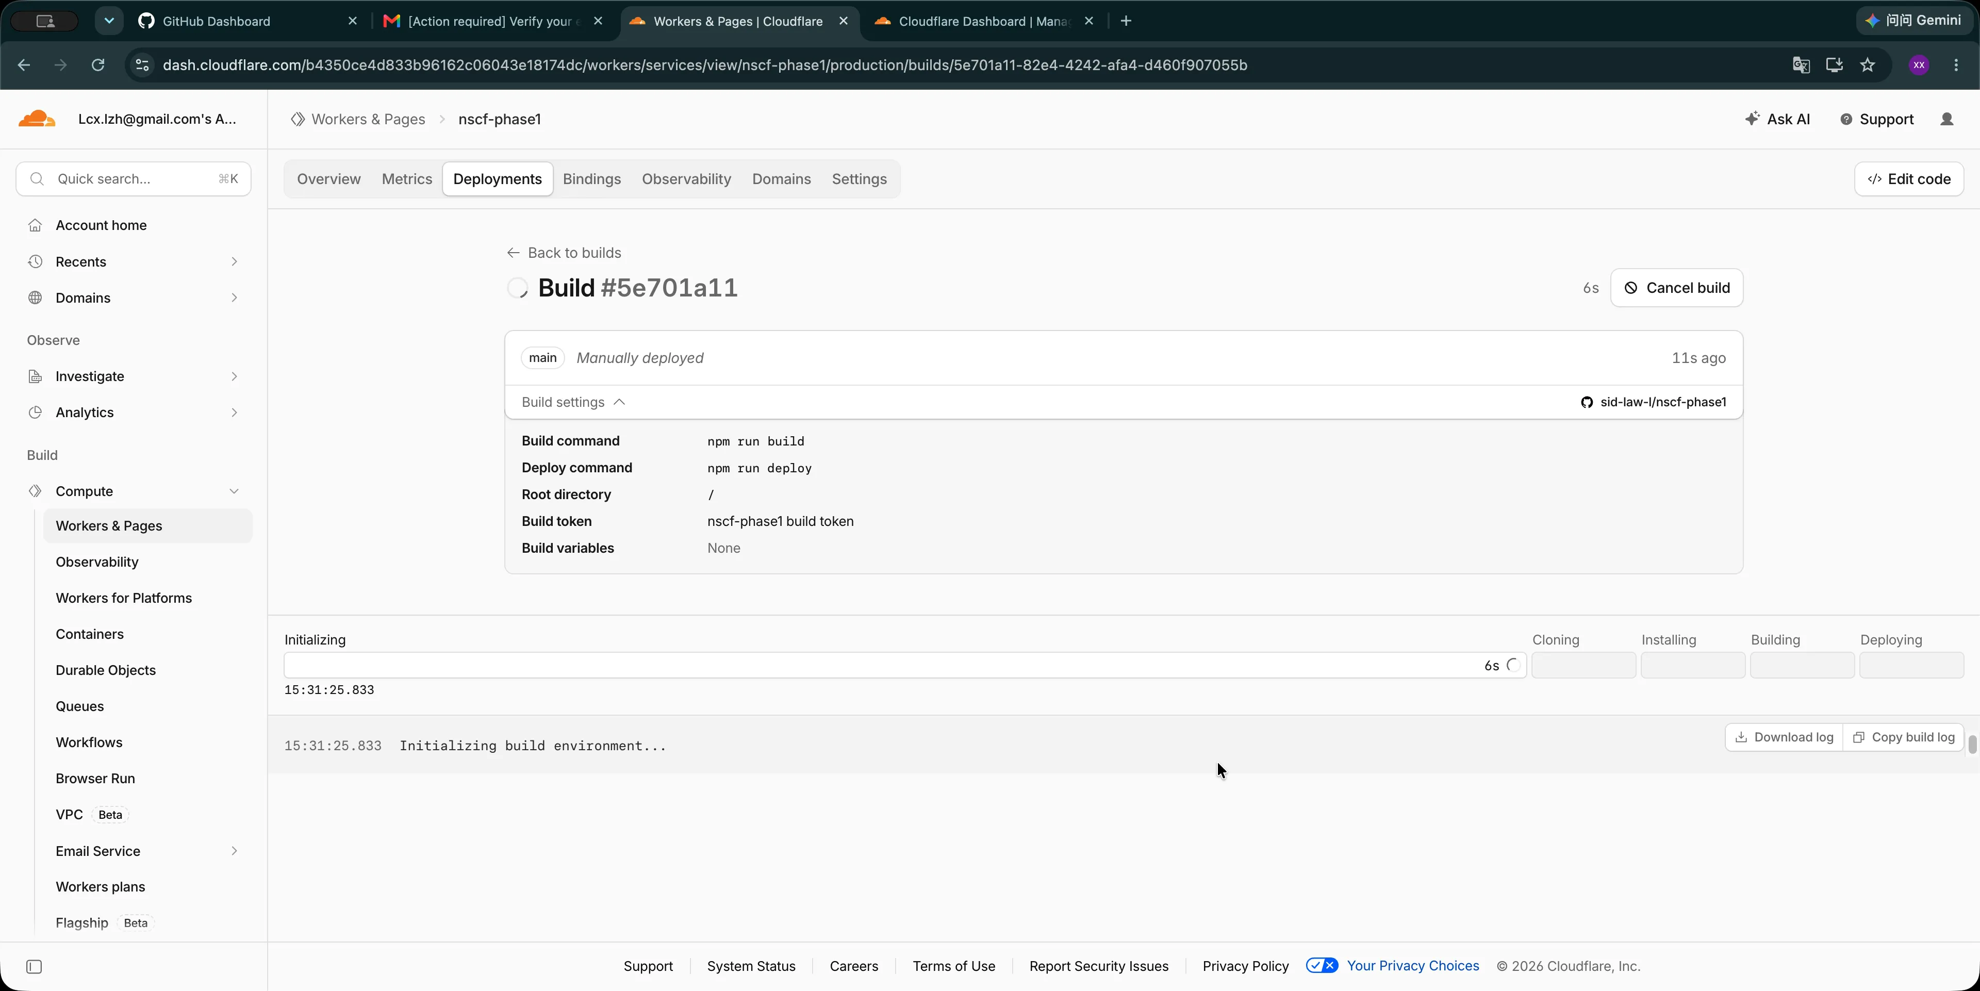Open System Status footer link

coord(751,966)
